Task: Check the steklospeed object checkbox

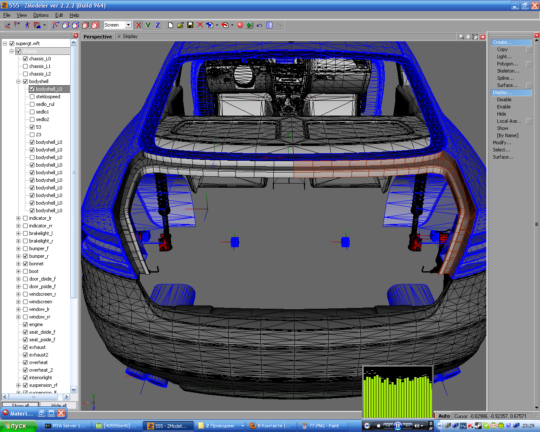Action: coord(32,97)
